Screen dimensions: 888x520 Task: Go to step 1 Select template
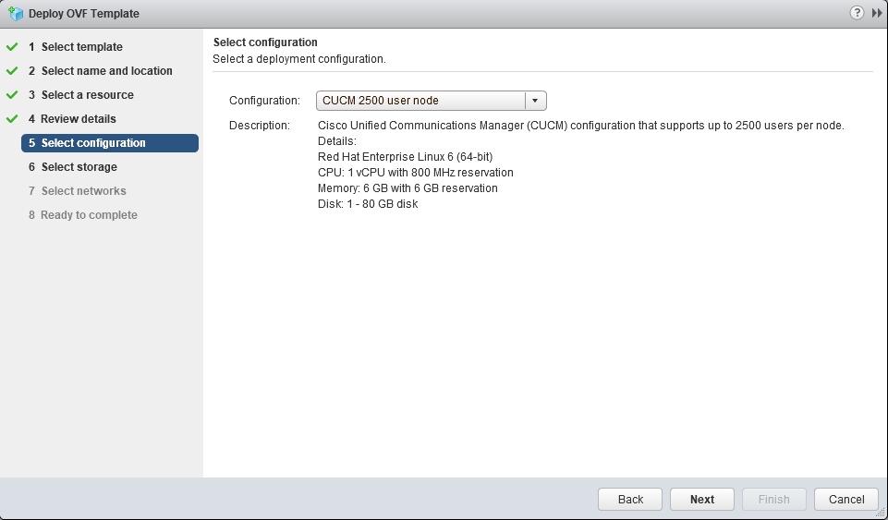[76, 47]
